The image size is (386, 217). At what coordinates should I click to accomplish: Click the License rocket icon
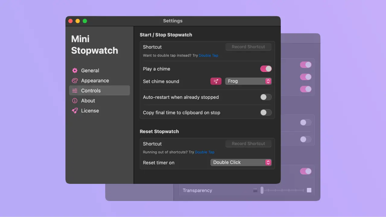pyautogui.click(x=75, y=111)
